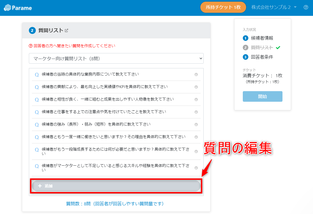Open マーケター向け質問リスト（8問） dropdown
313x214 pixels.
(x=116, y=58)
